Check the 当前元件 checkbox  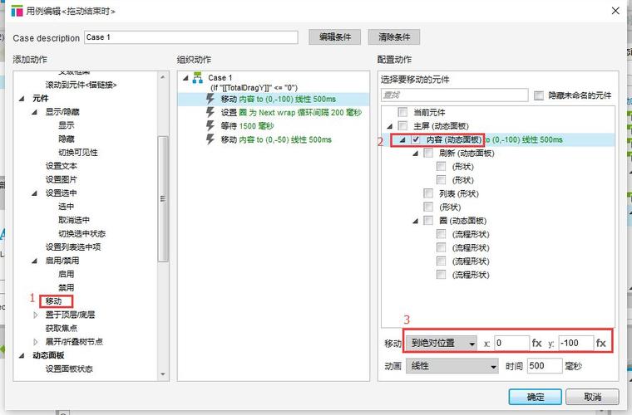(x=402, y=112)
